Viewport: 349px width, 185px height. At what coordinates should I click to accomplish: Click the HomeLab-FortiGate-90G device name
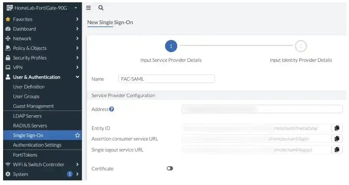(x=41, y=8)
